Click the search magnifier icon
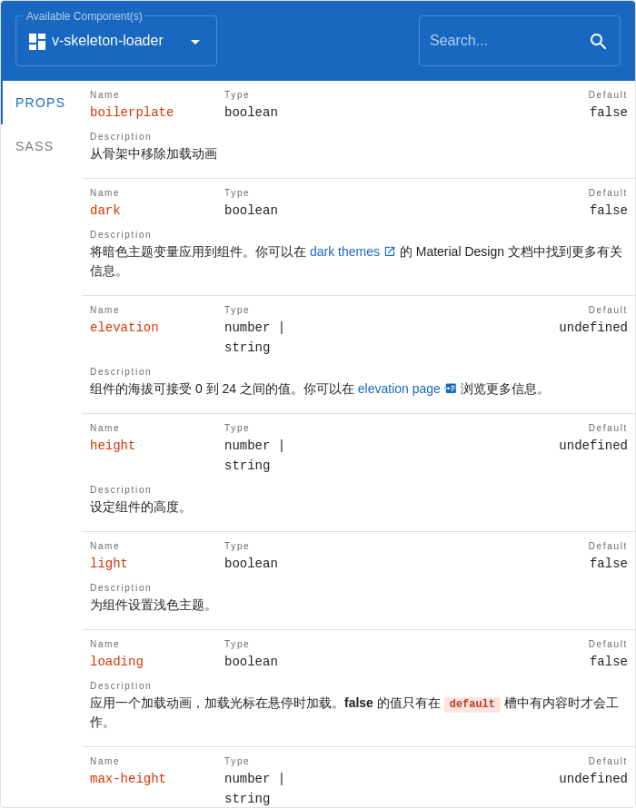The height and width of the screenshot is (808, 636). coord(598,41)
